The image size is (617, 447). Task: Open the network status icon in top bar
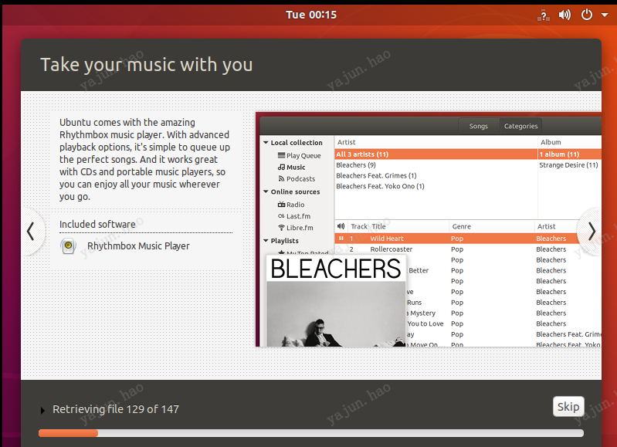[544, 15]
